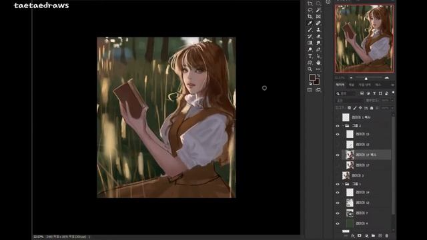Select the Crop tool
Screen dimensions: 427x240
pos(310,17)
